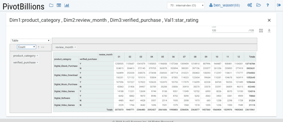Click the pivot layout grid icon
Viewport: 283px width, 122px height.
click(261, 31)
